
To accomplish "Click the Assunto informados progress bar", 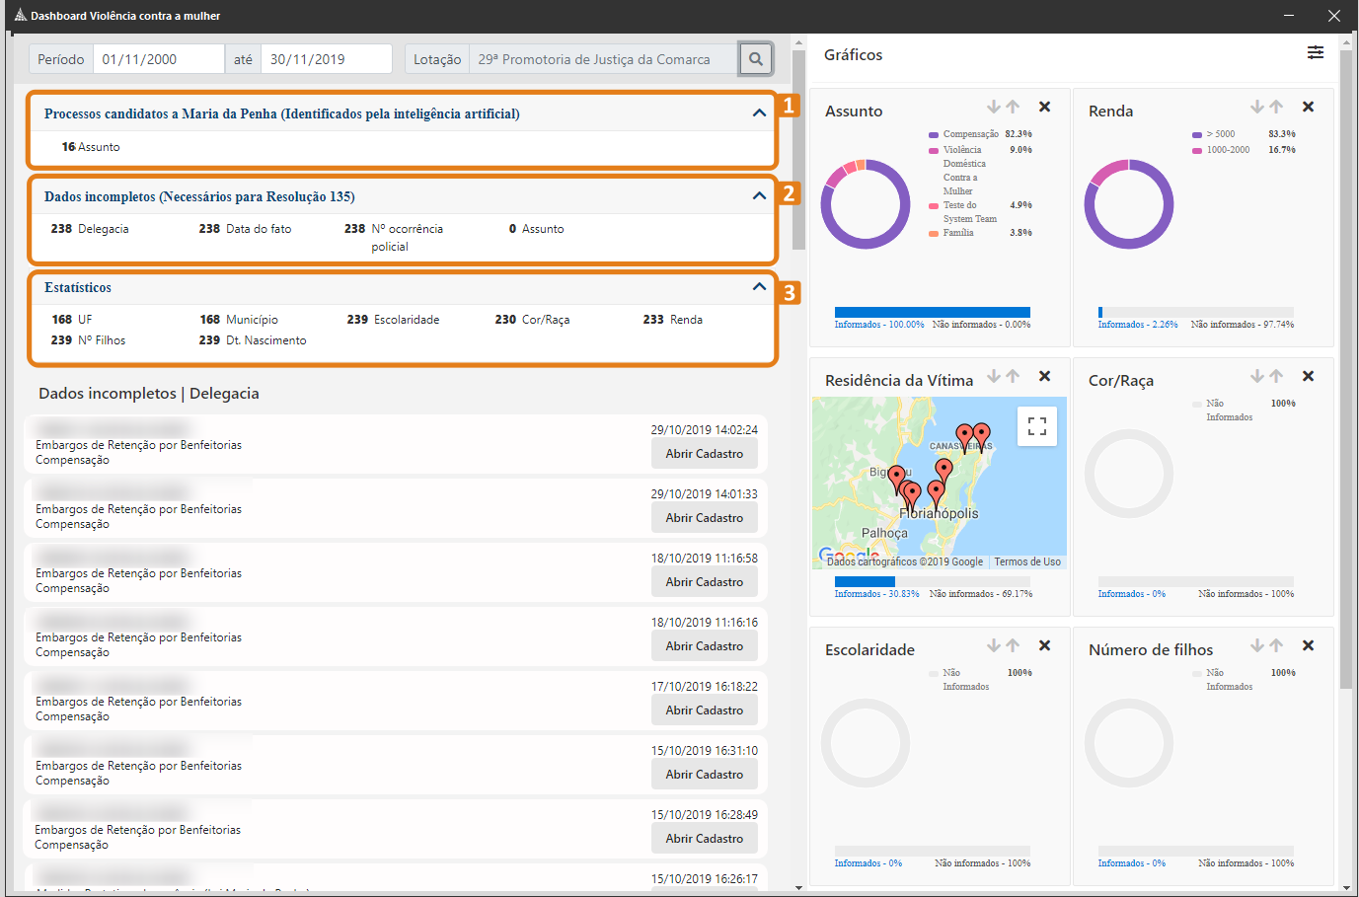I will [933, 312].
